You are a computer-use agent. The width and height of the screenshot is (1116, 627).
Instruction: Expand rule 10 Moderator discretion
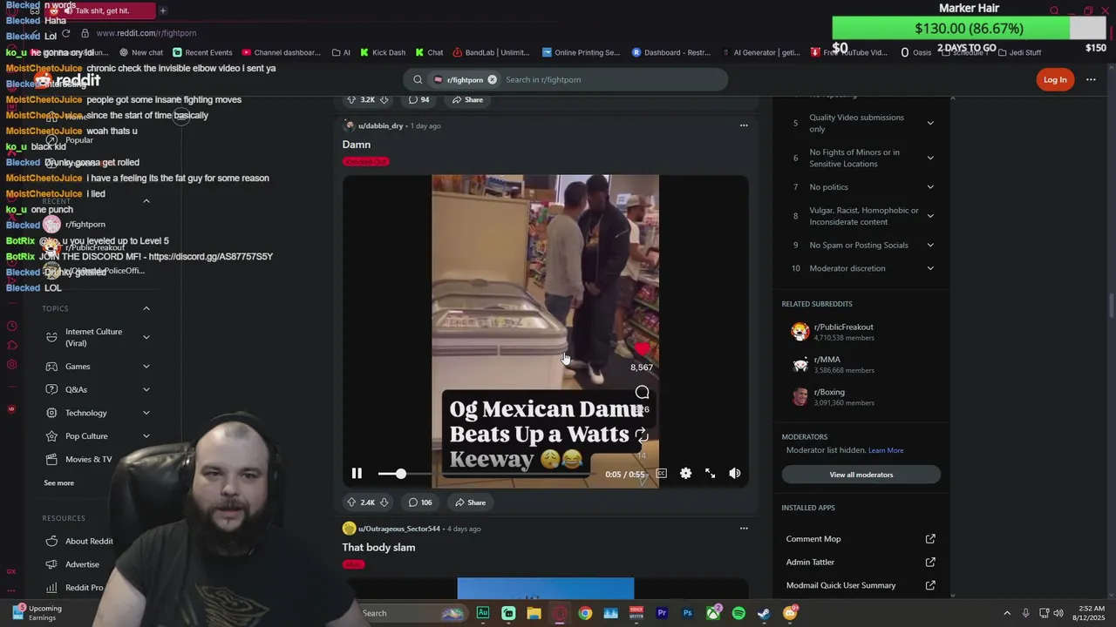point(930,268)
